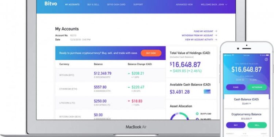274x137 pixels.
Task: Open the Bitvo Cash Card tab
Action: click(x=116, y=4)
